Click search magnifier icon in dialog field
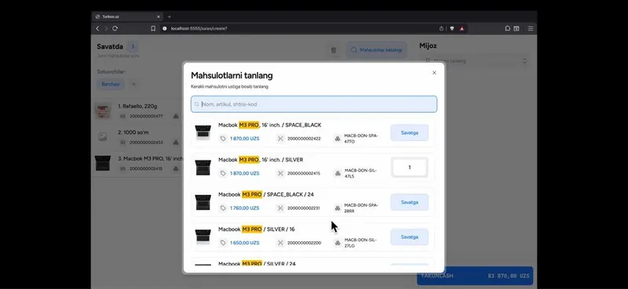Screen dimensions: 628x289 click(x=197, y=104)
